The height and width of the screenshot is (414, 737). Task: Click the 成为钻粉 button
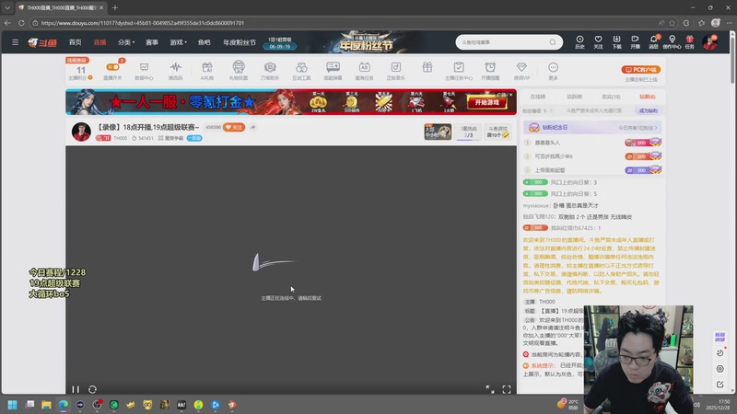(649, 110)
